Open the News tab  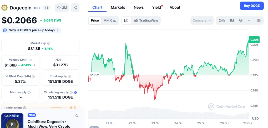(x=139, y=7)
